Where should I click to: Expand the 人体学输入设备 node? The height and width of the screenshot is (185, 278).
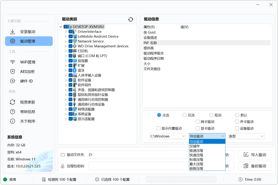coord(66,76)
